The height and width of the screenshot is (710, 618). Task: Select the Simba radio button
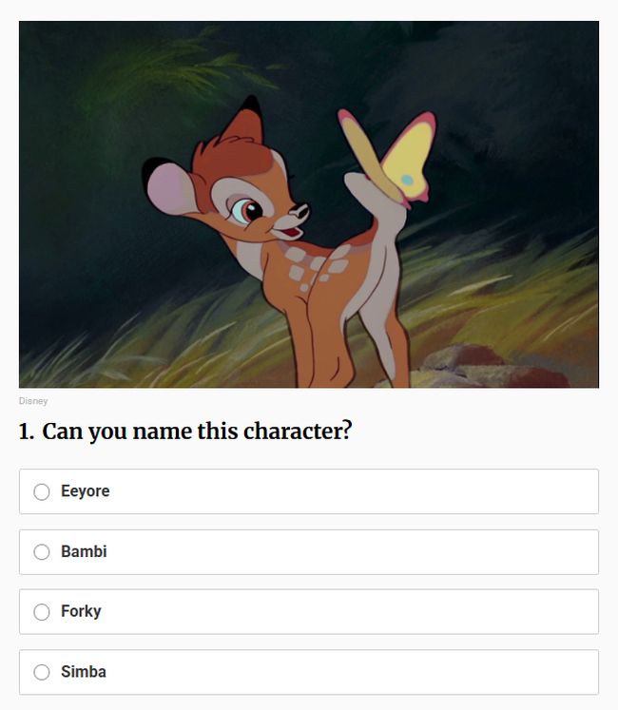click(x=42, y=672)
